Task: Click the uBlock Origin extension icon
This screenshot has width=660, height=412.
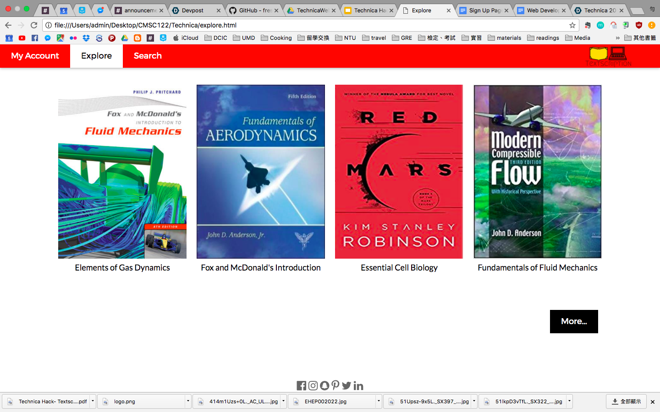Action: (639, 25)
